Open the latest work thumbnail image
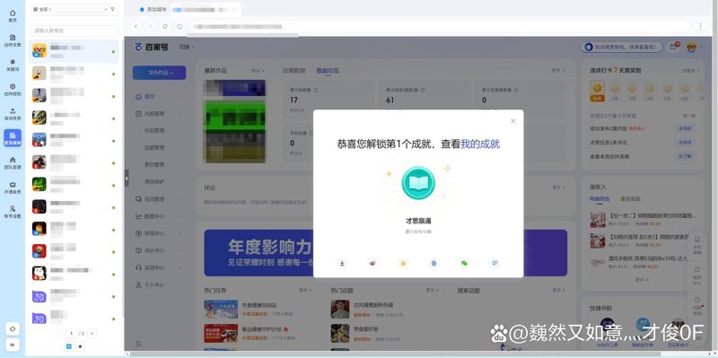This screenshot has width=718, height=358. click(x=234, y=121)
